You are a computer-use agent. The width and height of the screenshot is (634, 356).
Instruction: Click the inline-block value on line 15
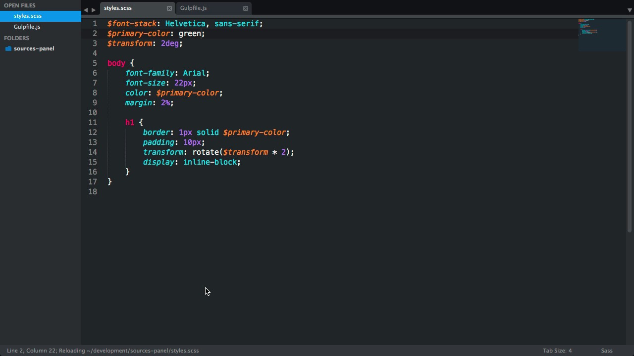pos(210,162)
